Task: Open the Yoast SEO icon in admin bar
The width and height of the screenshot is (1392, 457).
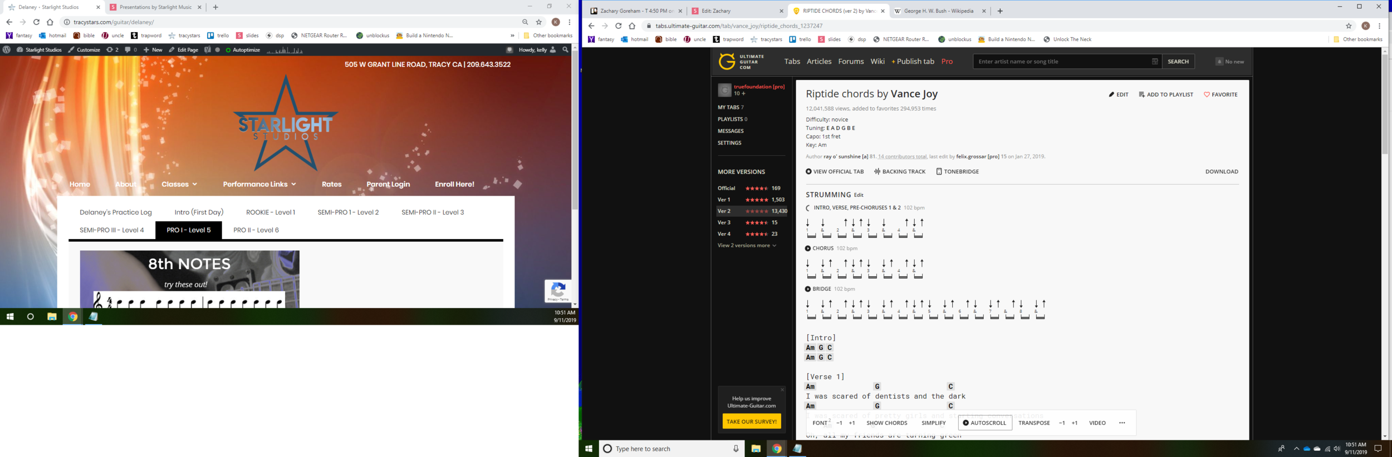Action: (208, 50)
